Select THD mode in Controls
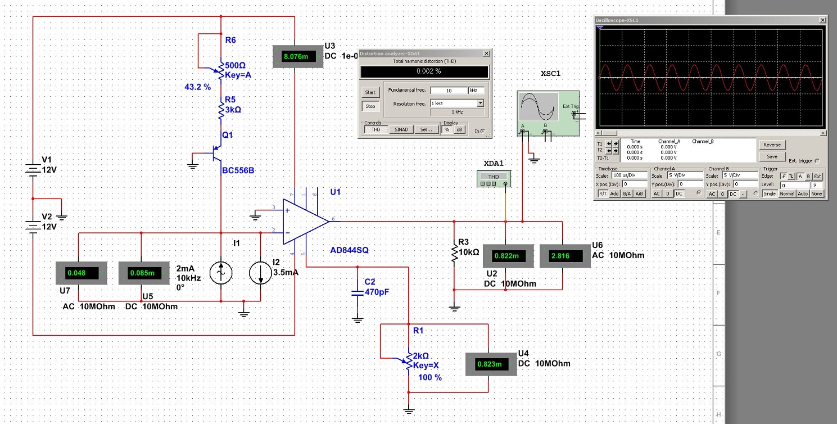Viewport: 837px width, 424px height. click(376, 129)
